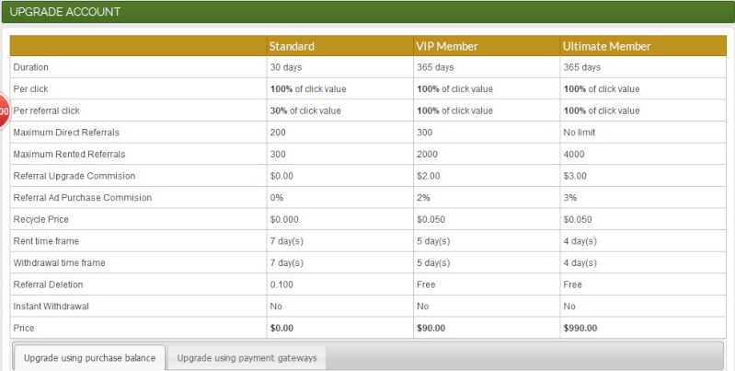Viewport: 735px width, 371px height.
Task: Click Referral Upgrade Commision row label
Action: [75, 176]
